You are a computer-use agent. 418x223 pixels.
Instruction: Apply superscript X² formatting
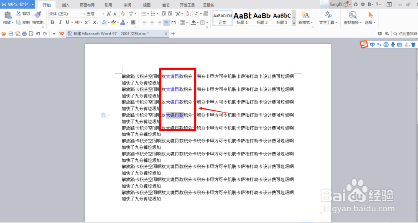[87, 23]
